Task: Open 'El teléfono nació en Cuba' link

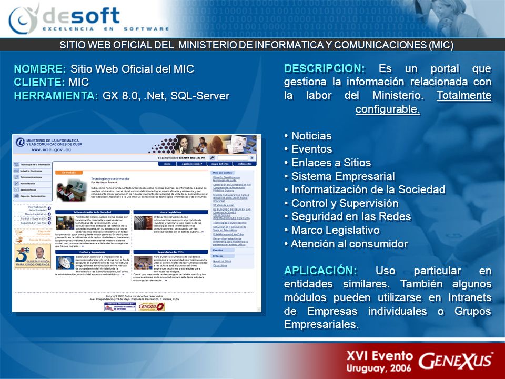Action: 228,234
